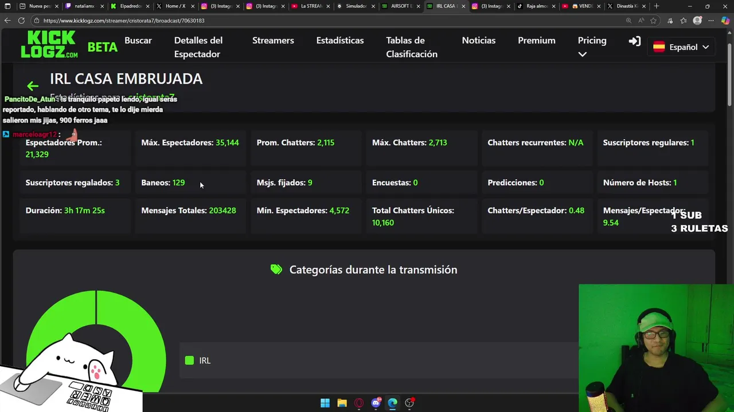This screenshot has height=412, width=734.
Task: Switch to the Raja almor TikTok tab
Action: 536,6
